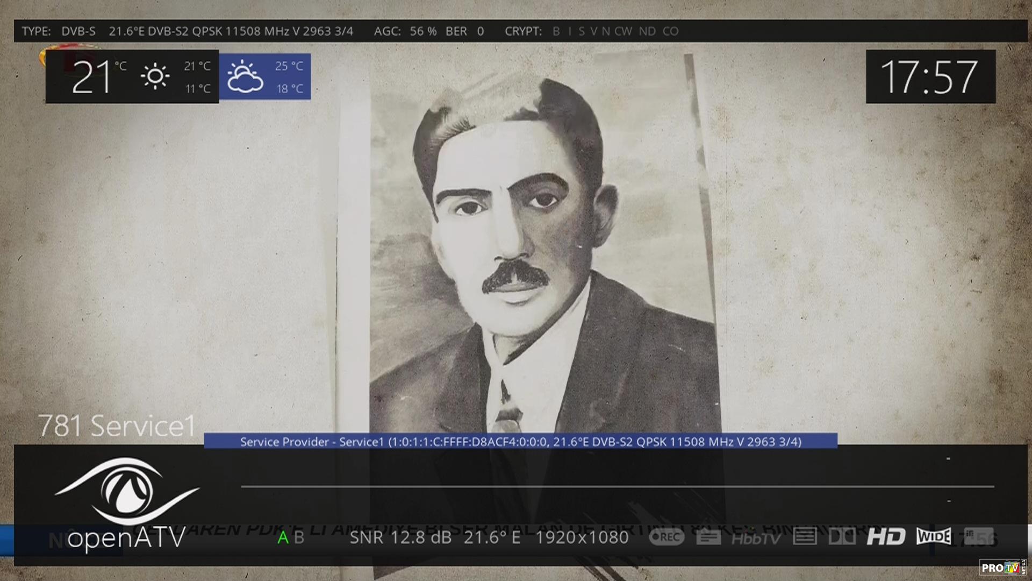Click the 1920x1080 resolution label
Viewport: 1032px width, 581px height.
582,537
